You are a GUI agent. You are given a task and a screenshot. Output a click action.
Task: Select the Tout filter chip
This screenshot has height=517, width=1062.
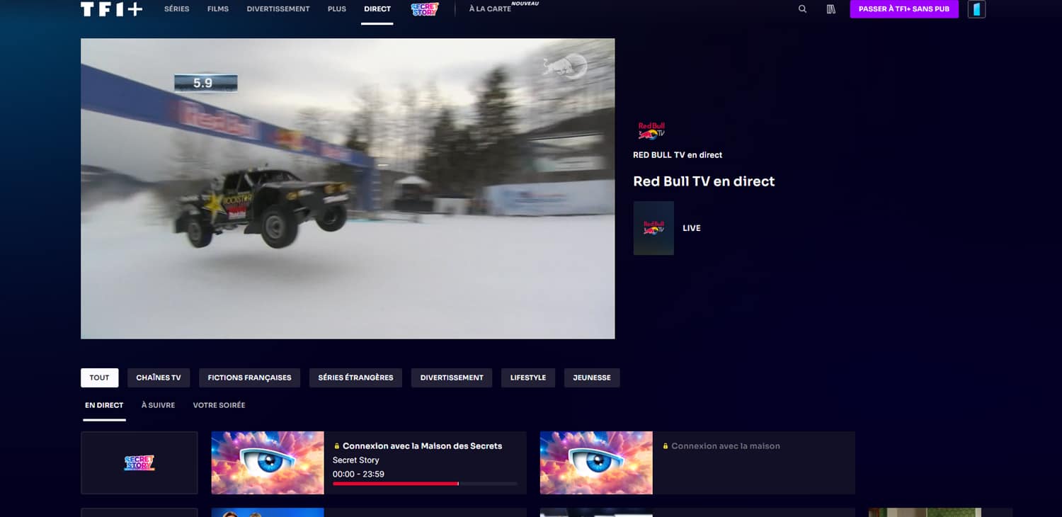click(x=100, y=377)
